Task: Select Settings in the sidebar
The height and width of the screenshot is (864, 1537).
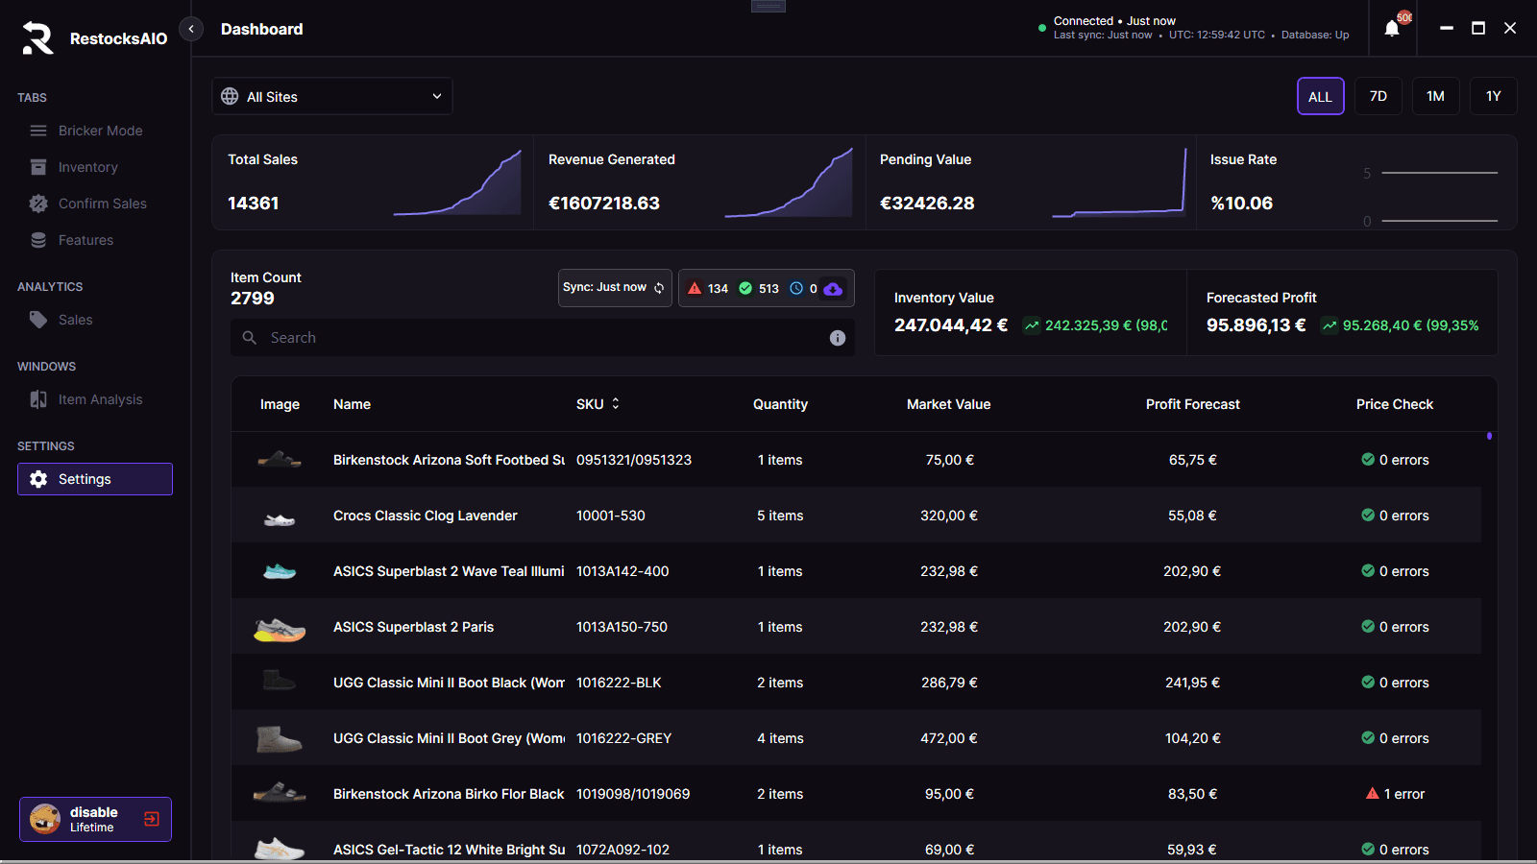Action: pyautogui.click(x=95, y=479)
